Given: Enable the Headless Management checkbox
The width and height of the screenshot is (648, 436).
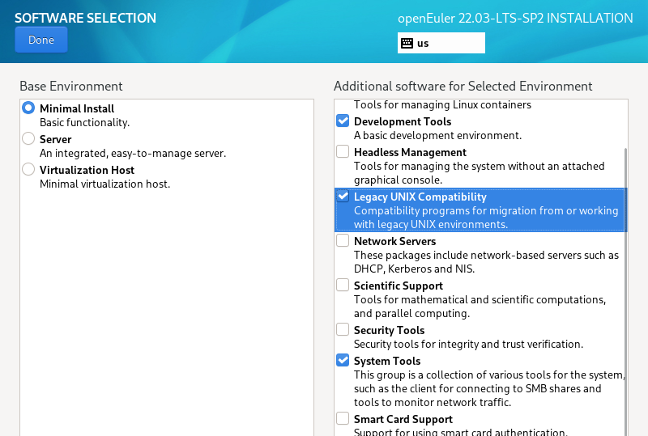Looking at the screenshot, I should point(343,152).
